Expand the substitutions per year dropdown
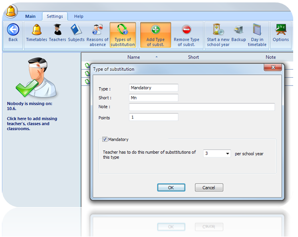The image size is (298, 237). (227, 153)
